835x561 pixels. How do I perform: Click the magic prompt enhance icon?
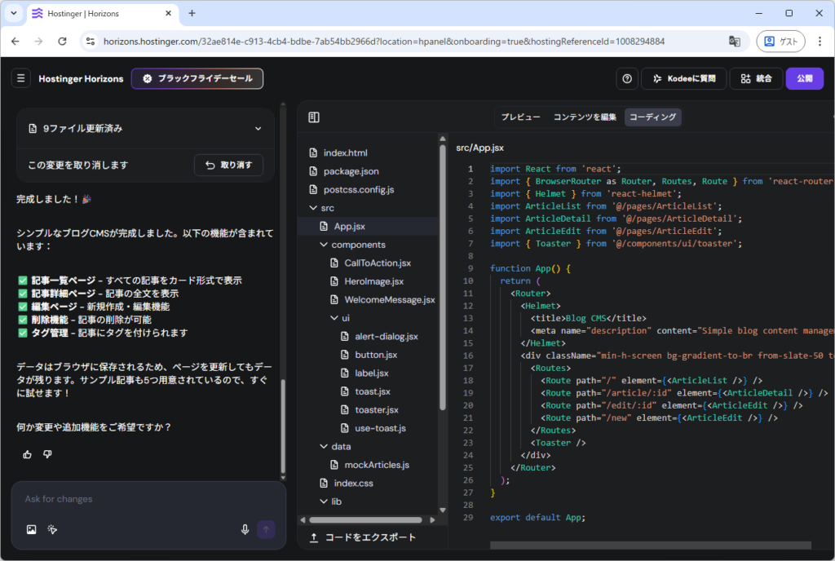pos(52,529)
